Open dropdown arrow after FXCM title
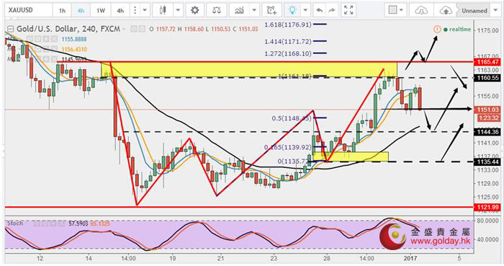 [124, 29]
